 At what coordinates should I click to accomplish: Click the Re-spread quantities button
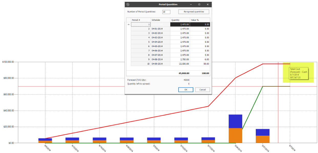point(194,12)
